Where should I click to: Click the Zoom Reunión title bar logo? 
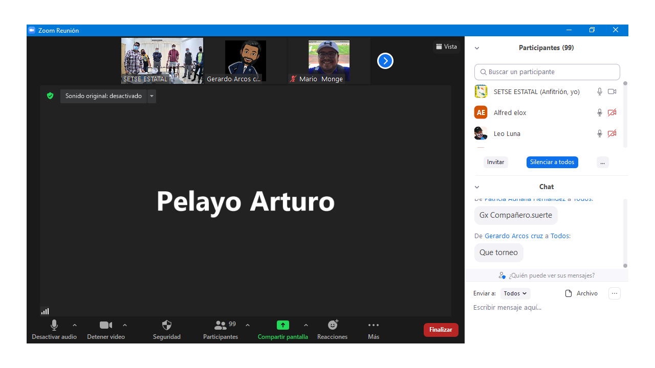pos(32,30)
